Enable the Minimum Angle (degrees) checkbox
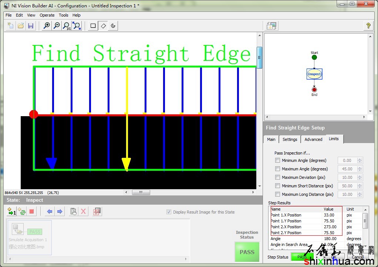Screen dimensions: 378x267 (278, 160)
